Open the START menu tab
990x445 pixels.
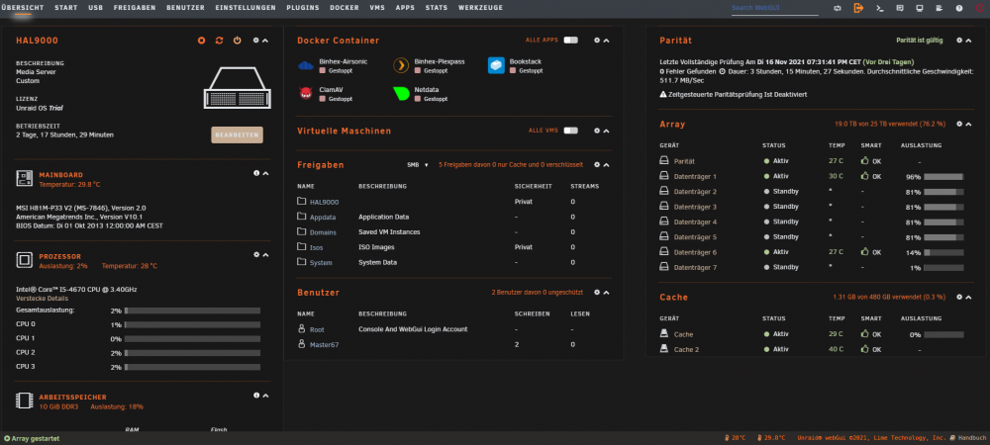66,8
